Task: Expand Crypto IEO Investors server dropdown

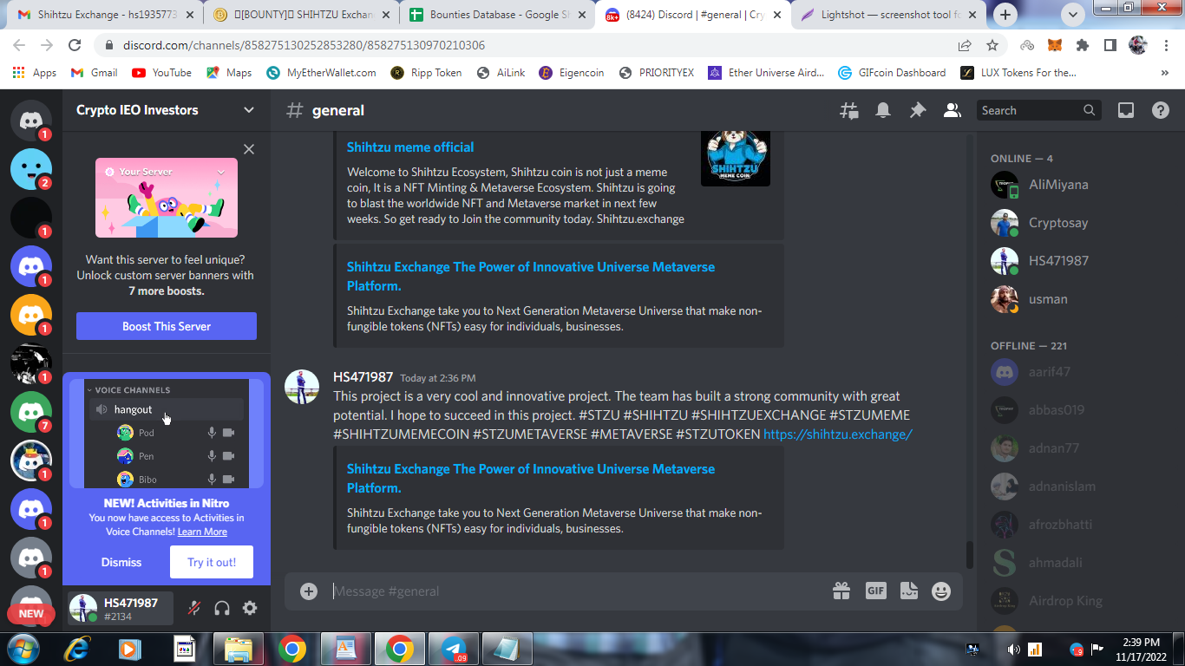Action: pyautogui.click(x=249, y=110)
